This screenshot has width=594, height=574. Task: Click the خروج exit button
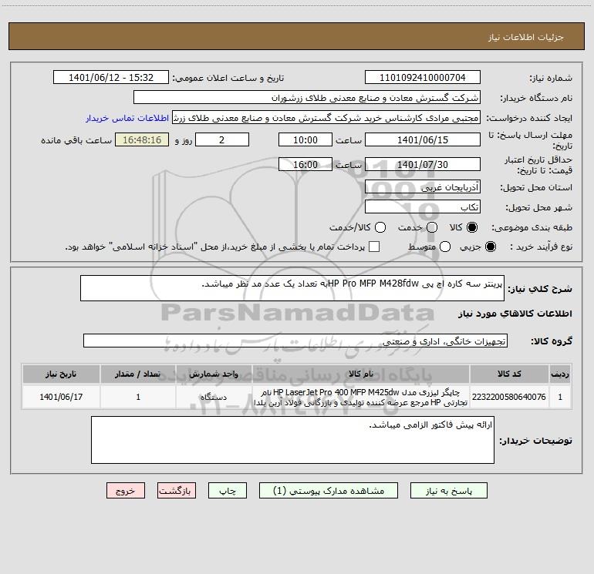tap(126, 491)
